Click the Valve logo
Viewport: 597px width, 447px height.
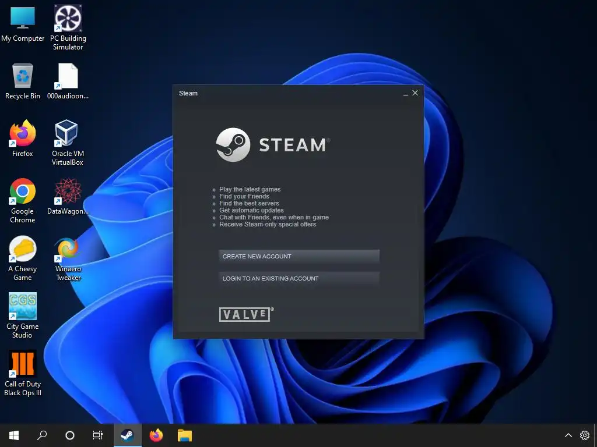[x=246, y=314]
